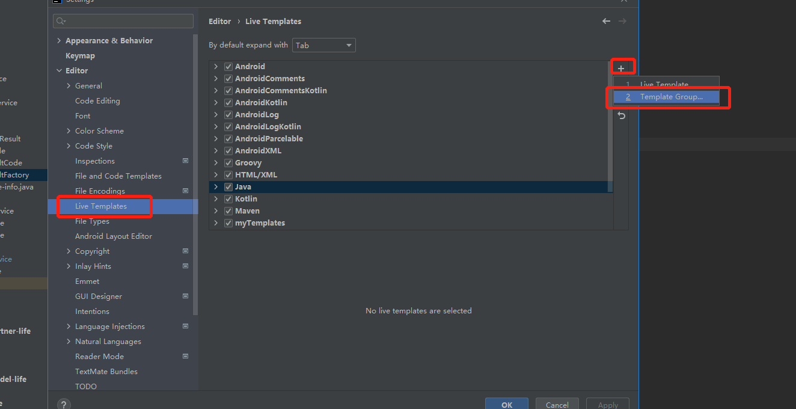Expand the HTML/XML template group
The height and width of the screenshot is (409, 796).
tap(216, 174)
